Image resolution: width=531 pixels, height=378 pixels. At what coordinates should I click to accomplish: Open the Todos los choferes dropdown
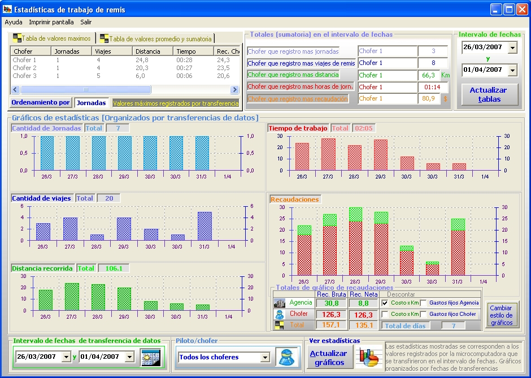(x=265, y=357)
